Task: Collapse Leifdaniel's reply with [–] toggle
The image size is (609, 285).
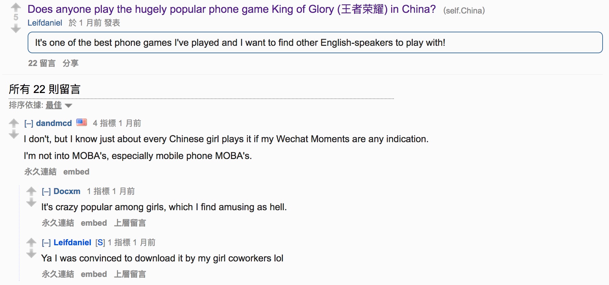Action: coord(46,243)
